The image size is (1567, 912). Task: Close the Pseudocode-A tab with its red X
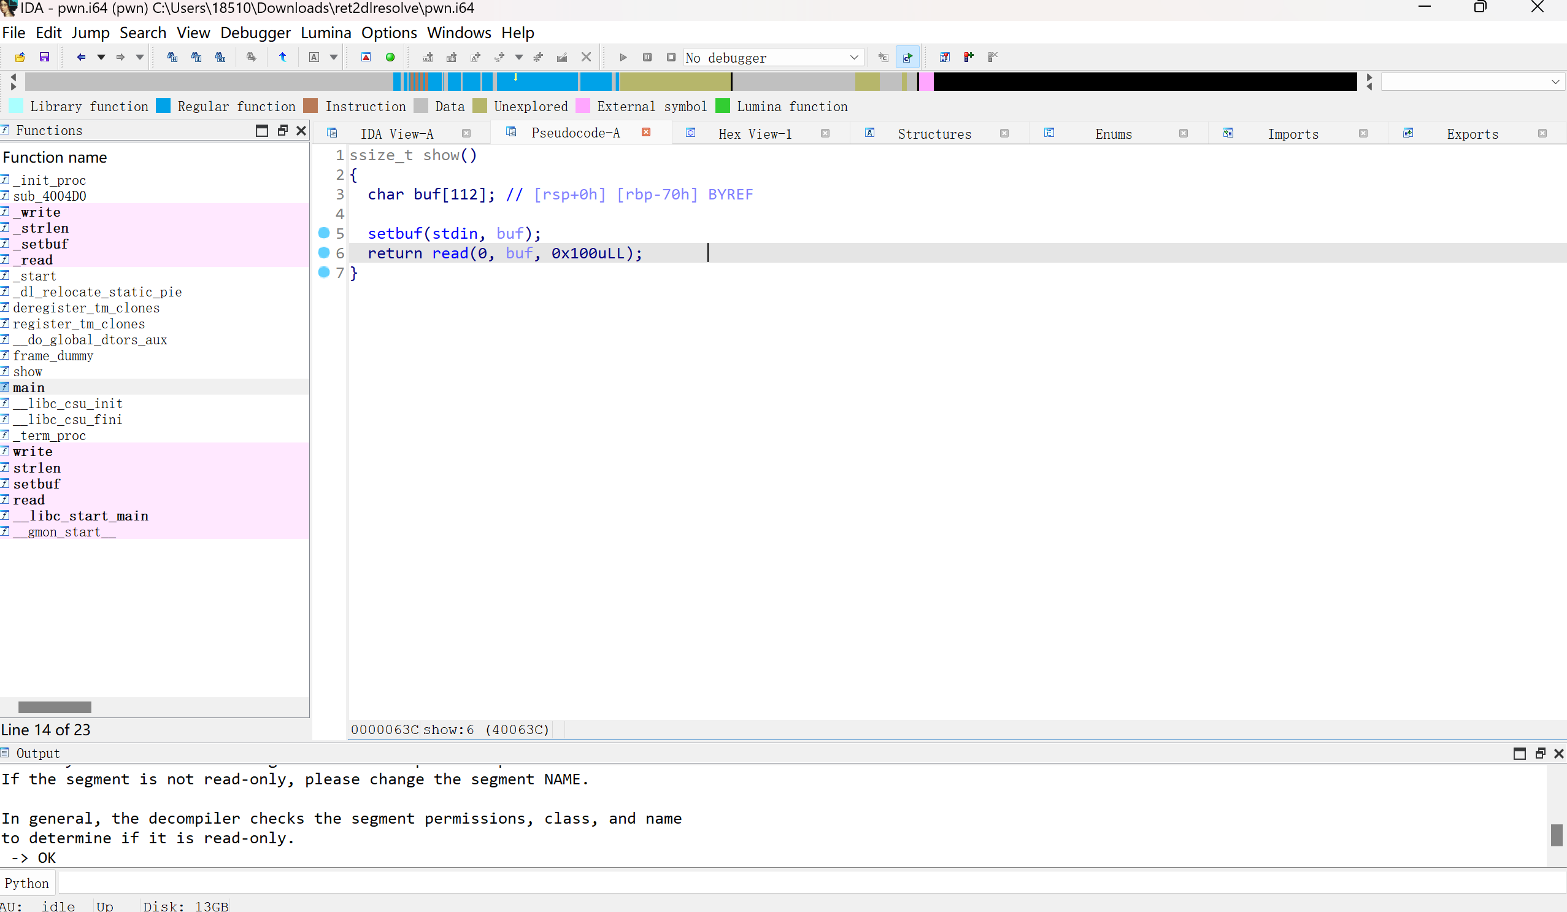coord(646,133)
